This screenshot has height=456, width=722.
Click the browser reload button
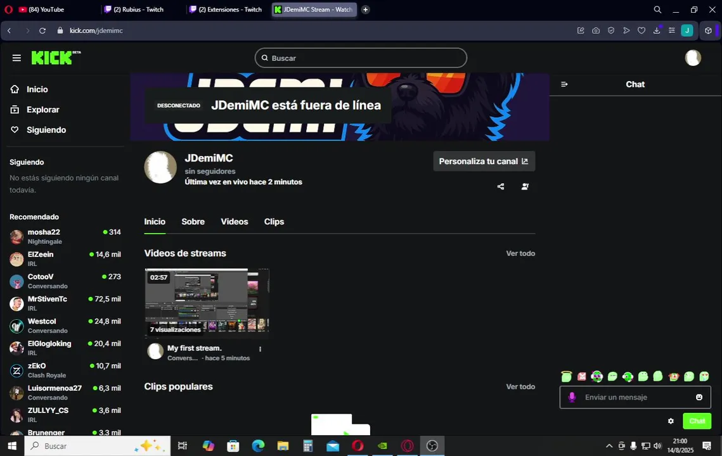click(42, 30)
